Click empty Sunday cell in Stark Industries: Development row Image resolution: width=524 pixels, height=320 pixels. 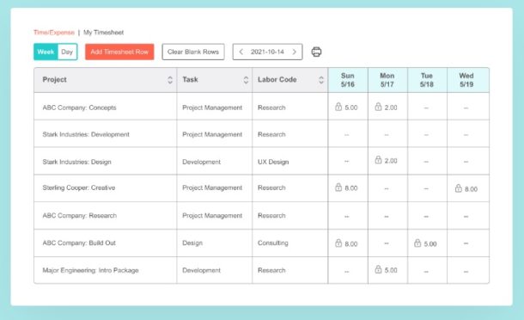tap(348, 134)
